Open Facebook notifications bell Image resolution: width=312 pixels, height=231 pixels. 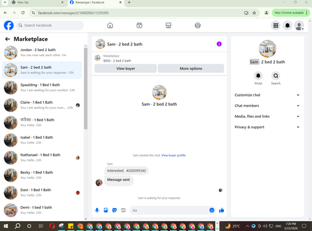click(287, 26)
